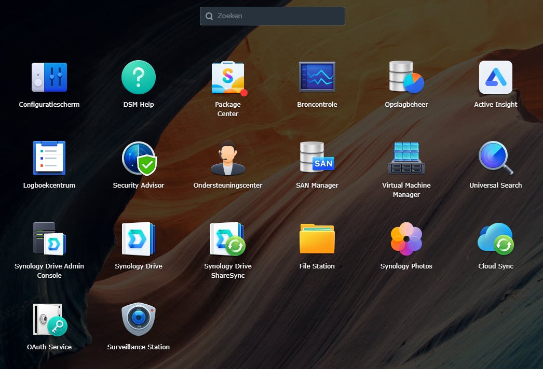
Task: Open Synology Drive ShareSync
Action: pos(228,238)
